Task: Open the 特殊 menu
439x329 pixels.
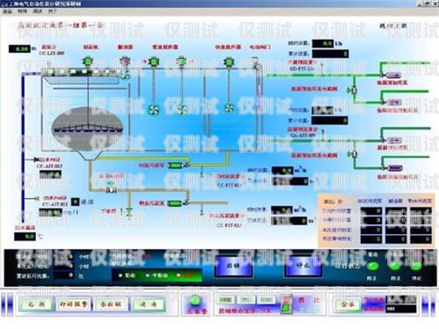Action: [x=22, y=11]
